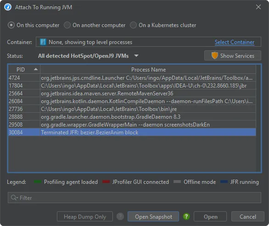Select process row with PID 17804
Screen dimensions: 269x226
[x=132, y=86]
